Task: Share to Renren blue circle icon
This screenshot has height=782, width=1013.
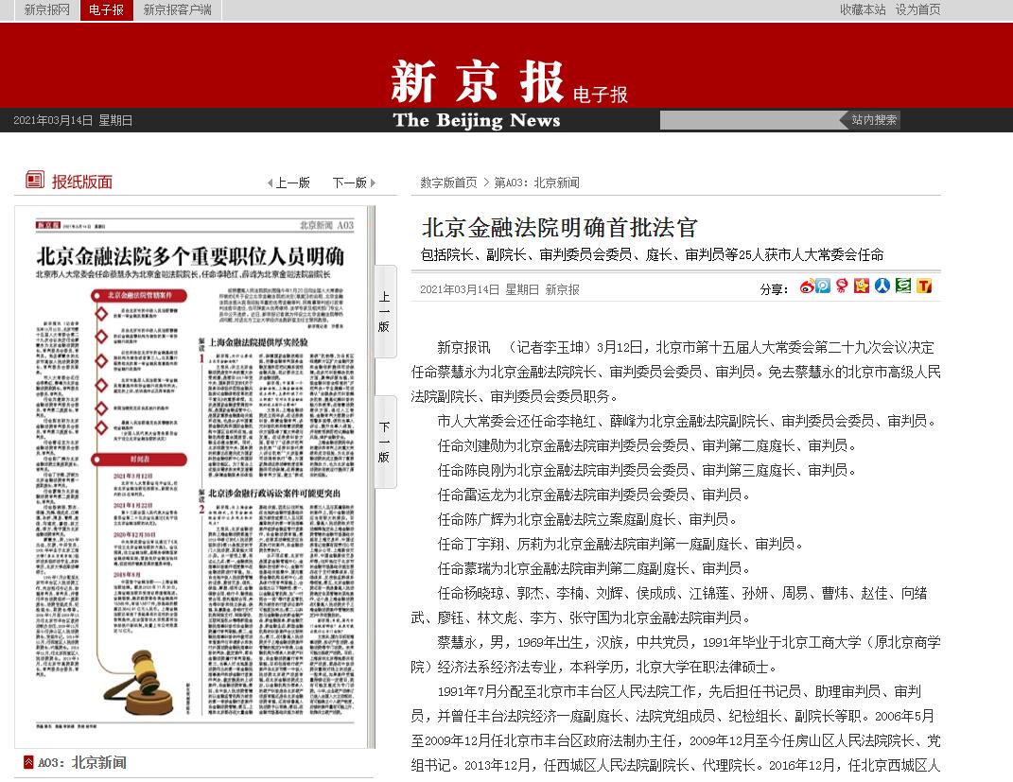Action: click(882, 287)
